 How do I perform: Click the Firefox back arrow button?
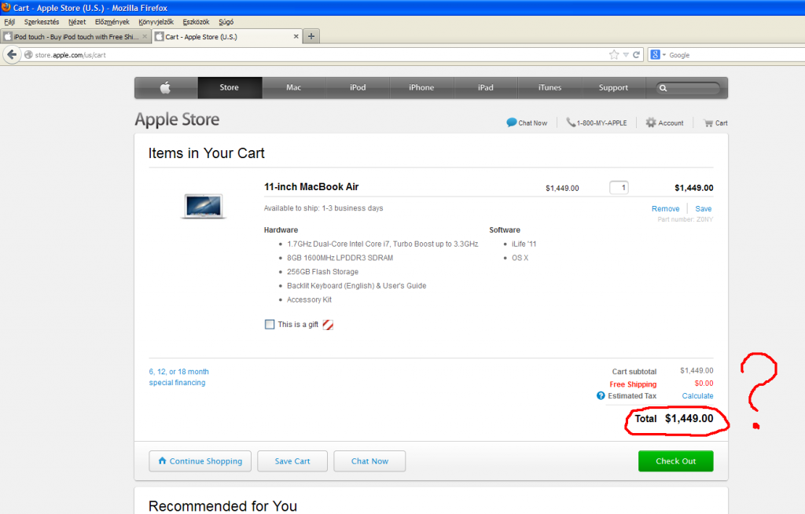[12, 54]
